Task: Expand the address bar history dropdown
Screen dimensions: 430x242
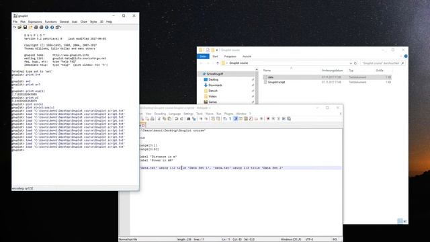Action: pos(351,63)
